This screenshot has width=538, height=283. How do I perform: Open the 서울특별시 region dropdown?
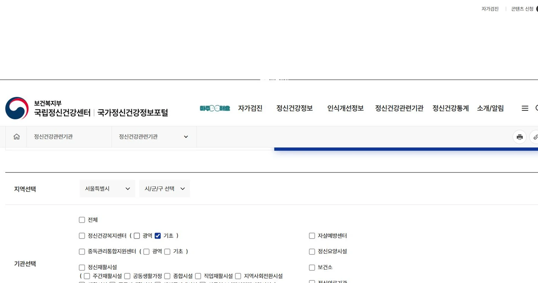[108, 189]
